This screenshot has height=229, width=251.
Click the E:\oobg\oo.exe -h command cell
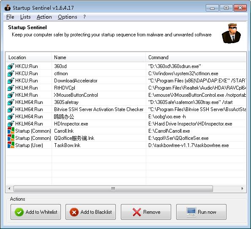click(167, 117)
